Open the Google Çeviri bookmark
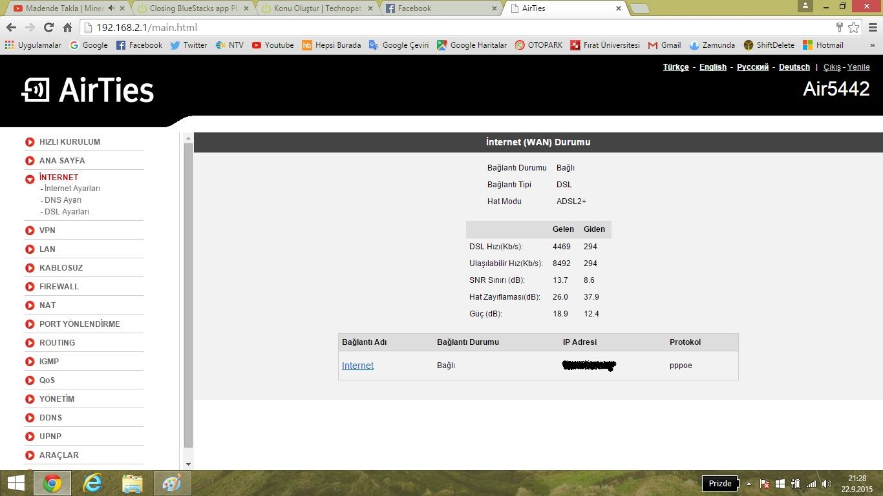 (399, 45)
